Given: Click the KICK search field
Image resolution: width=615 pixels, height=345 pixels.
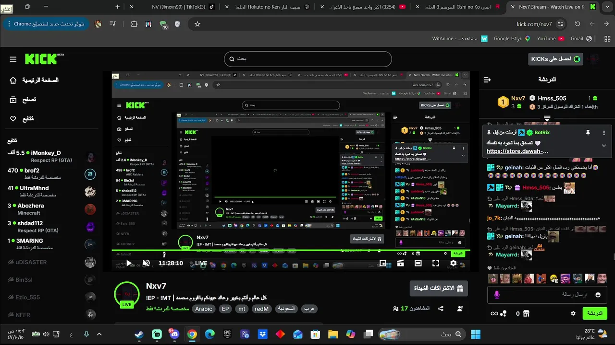Looking at the screenshot, I should 307,59.
